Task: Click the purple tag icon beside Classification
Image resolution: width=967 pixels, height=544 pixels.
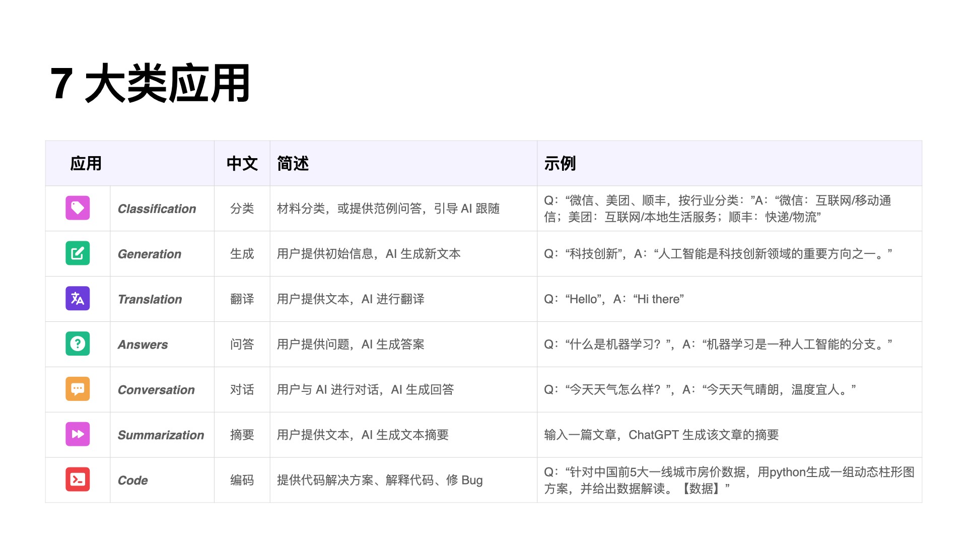Action: [78, 208]
